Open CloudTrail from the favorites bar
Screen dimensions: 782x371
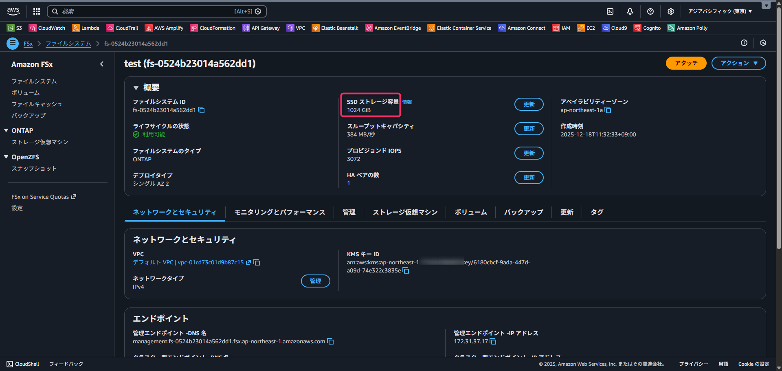[122, 28]
